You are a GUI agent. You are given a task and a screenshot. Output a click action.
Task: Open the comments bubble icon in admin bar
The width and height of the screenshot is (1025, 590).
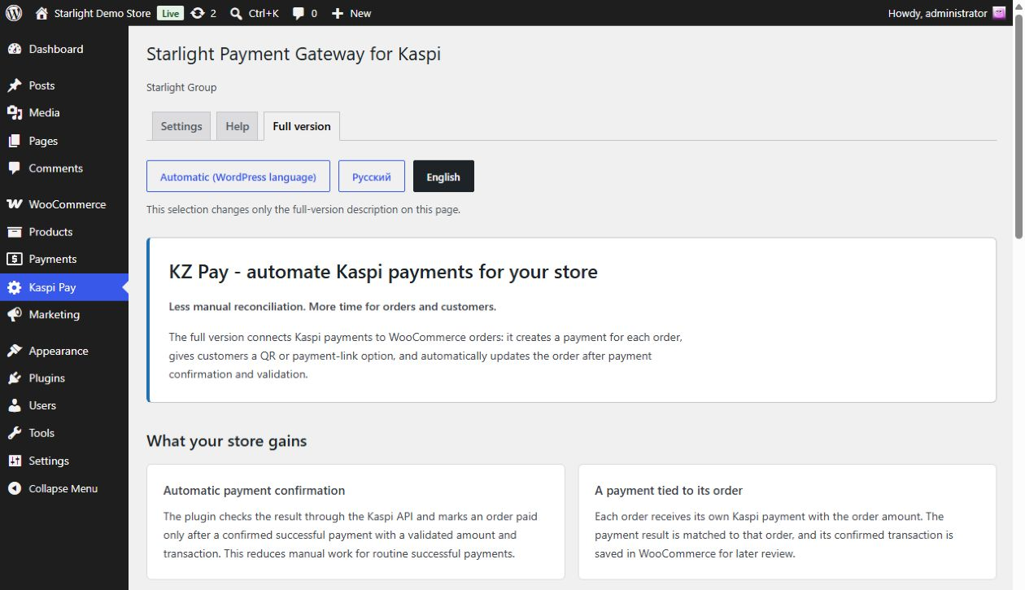click(299, 13)
